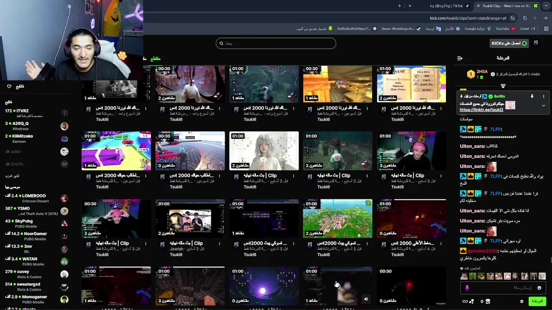
Task: Expand the chat leaderboard handle
Action: pyautogui.click(x=503, y=86)
